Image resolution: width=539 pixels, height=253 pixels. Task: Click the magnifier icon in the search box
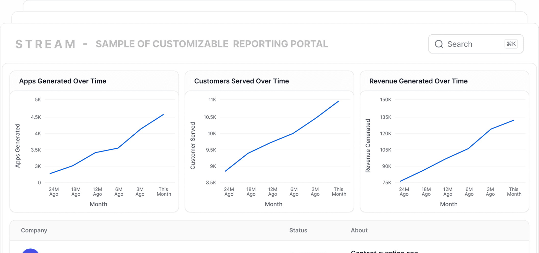pyautogui.click(x=439, y=44)
